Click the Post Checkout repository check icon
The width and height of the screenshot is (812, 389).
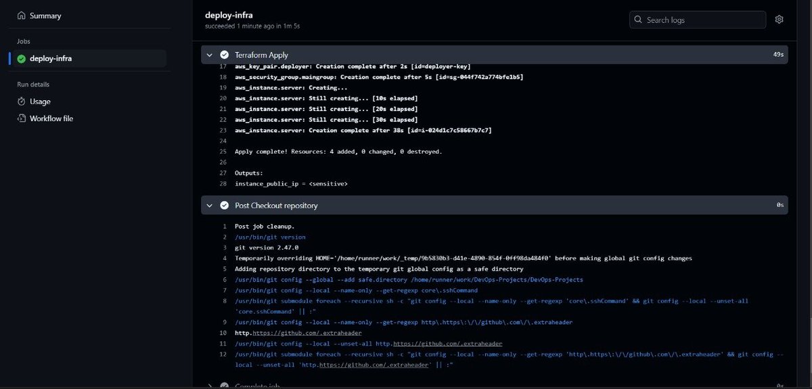225,205
